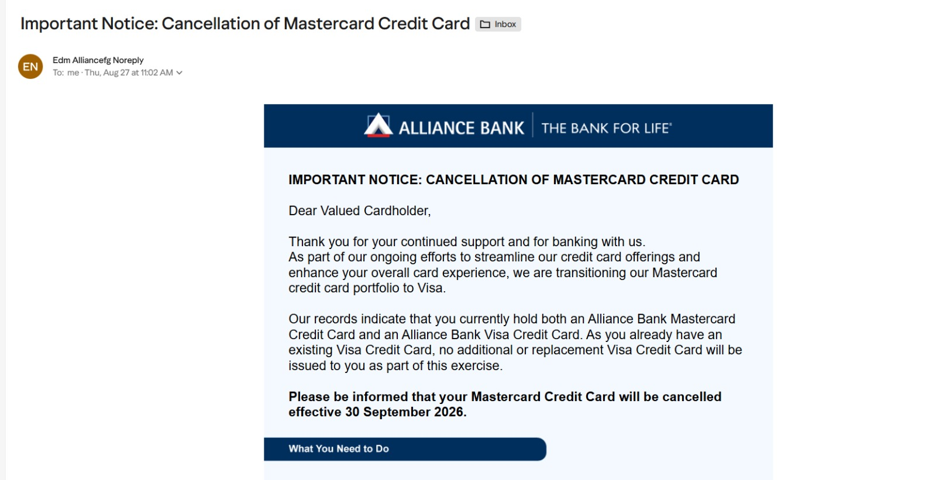936x480 pixels.
Task: Click 'issued to you as part' line
Action: [x=395, y=366]
